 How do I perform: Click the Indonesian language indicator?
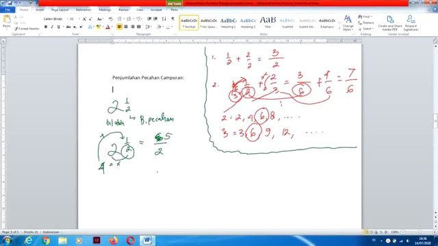click(x=51, y=232)
